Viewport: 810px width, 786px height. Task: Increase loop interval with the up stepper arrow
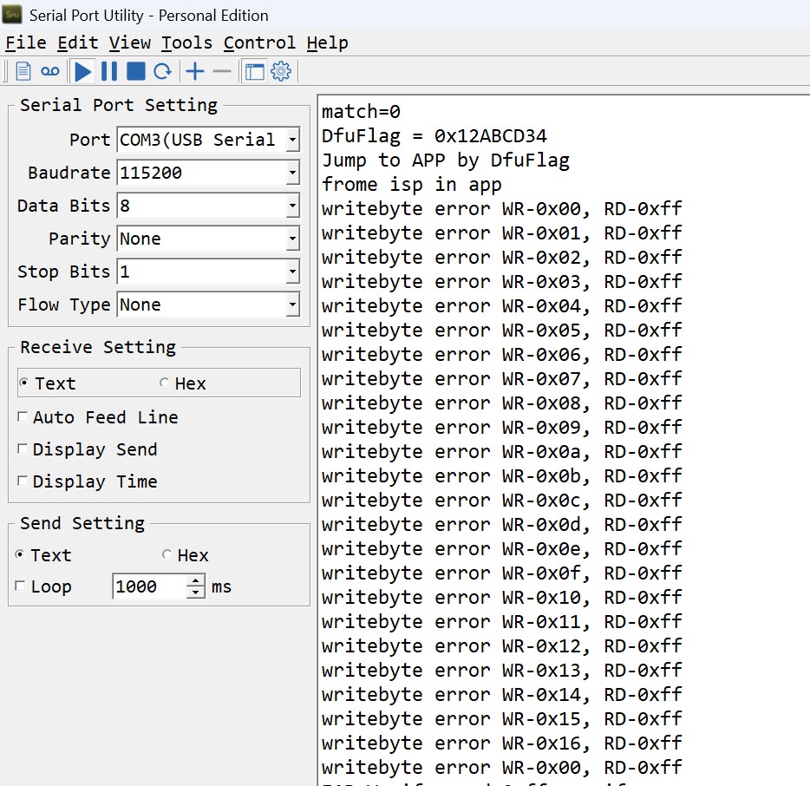click(x=196, y=581)
